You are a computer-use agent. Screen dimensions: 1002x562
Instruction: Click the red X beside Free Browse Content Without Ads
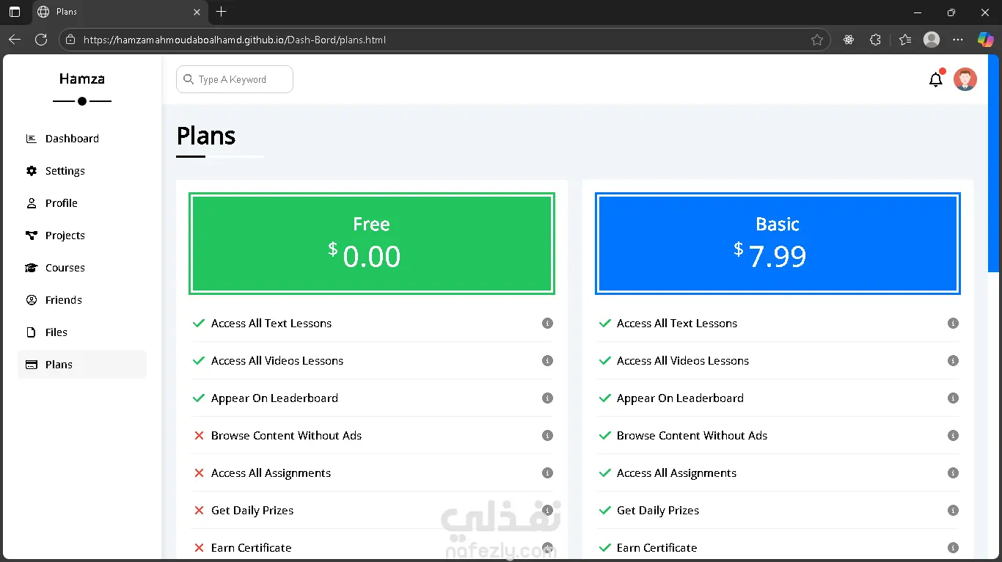click(x=198, y=435)
